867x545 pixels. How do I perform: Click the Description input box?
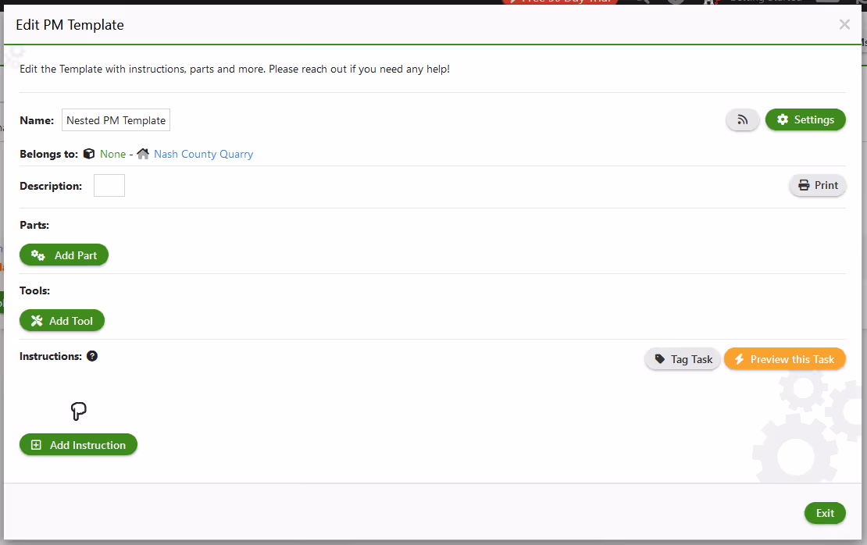pos(109,185)
